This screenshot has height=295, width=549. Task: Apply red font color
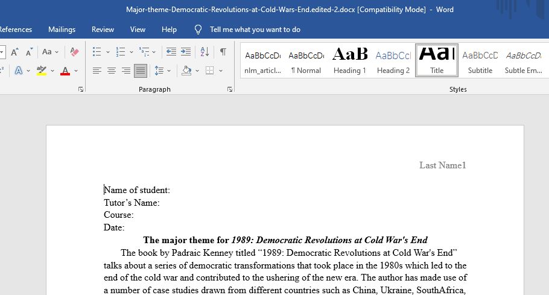tap(65, 71)
